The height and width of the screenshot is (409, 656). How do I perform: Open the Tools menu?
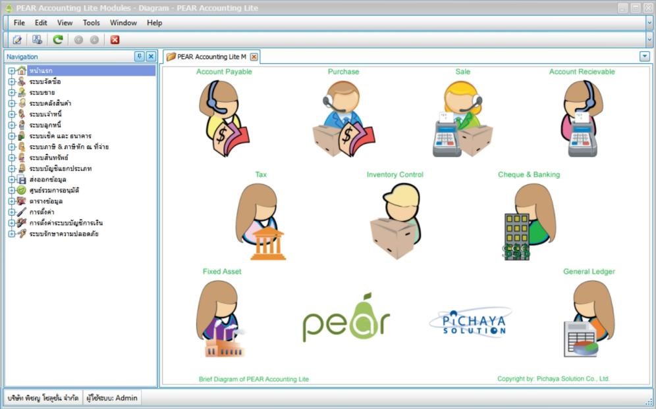91,23
